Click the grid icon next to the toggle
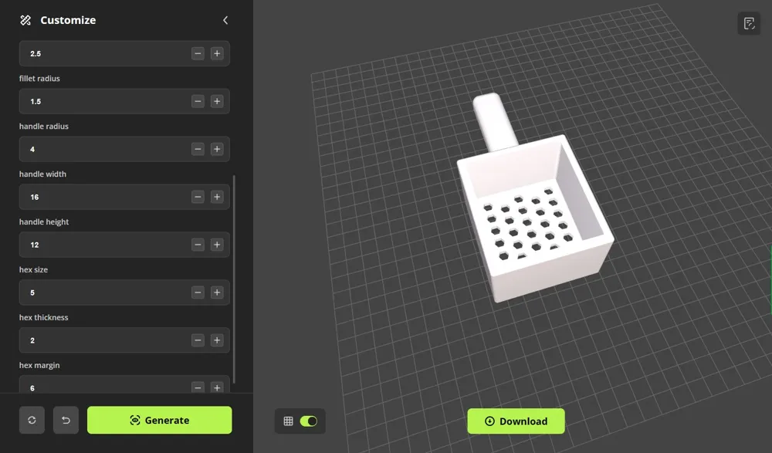This screenshot has width=772, height=453. pos(289,421)
